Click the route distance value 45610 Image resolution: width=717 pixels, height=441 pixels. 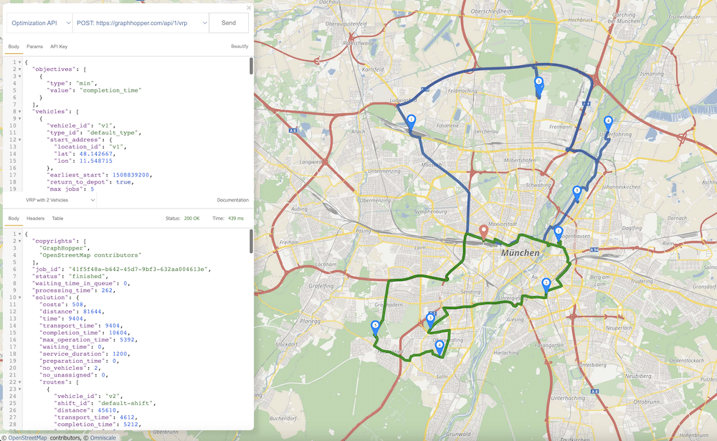click(107, 410)
